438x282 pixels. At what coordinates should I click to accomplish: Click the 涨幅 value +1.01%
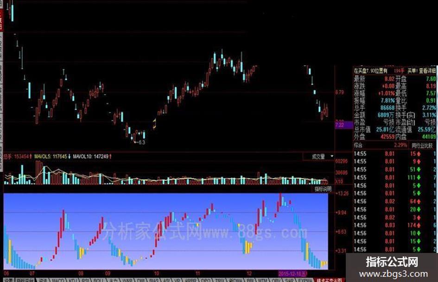pos(387,93)
